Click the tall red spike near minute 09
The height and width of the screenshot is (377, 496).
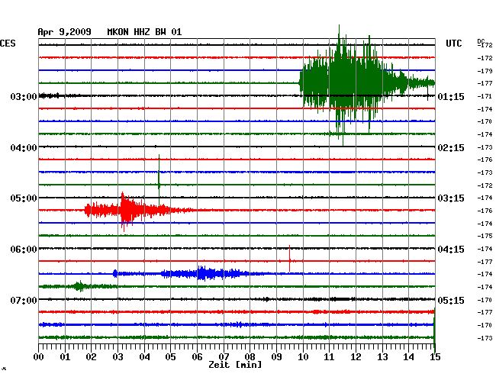pos(289,259)
